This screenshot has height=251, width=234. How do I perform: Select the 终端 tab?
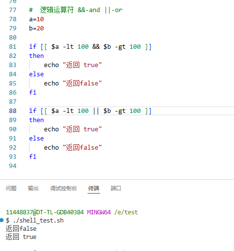coord(94,188)
